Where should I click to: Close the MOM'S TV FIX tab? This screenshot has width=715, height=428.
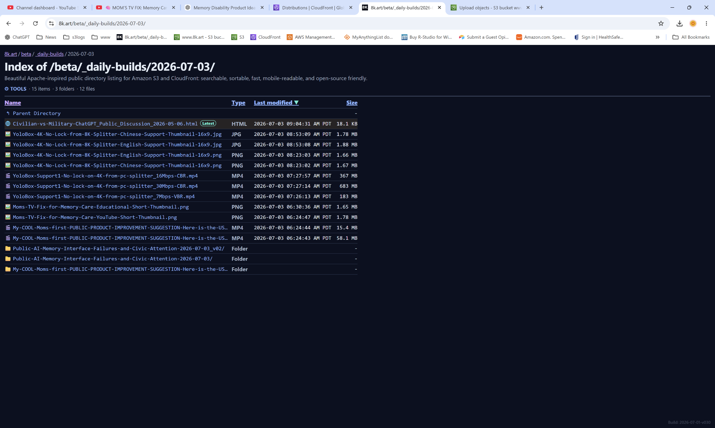pos(174,8)
